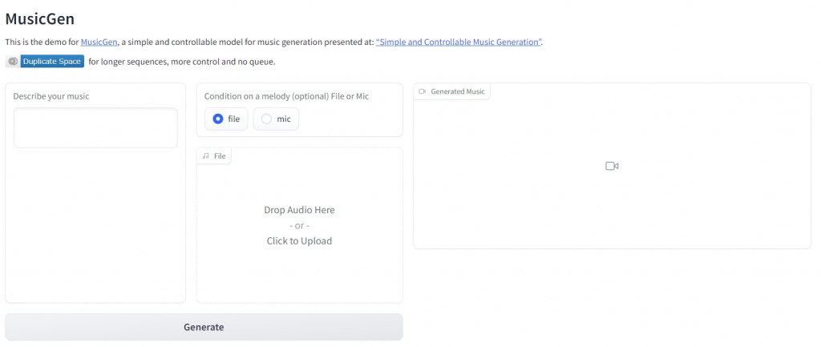The height and width of the screenshot is (347, 821).
Task: Open the Simple and Controllable Music Generation link
Action: [x=459, y=42]
